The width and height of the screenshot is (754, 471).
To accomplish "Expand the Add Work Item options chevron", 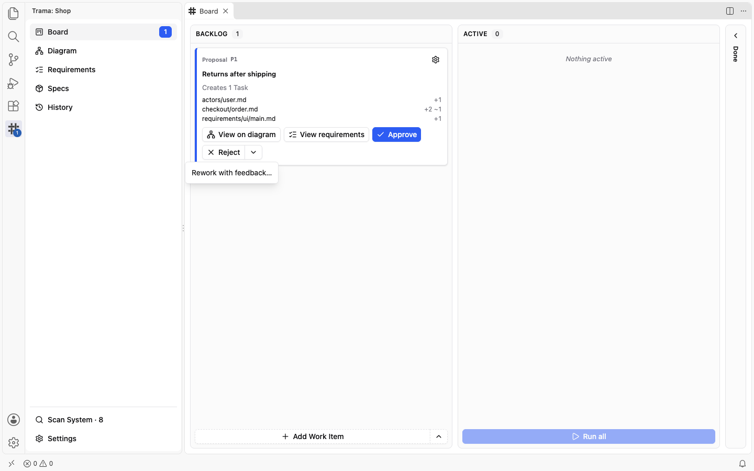I will [x=439, y=436].
